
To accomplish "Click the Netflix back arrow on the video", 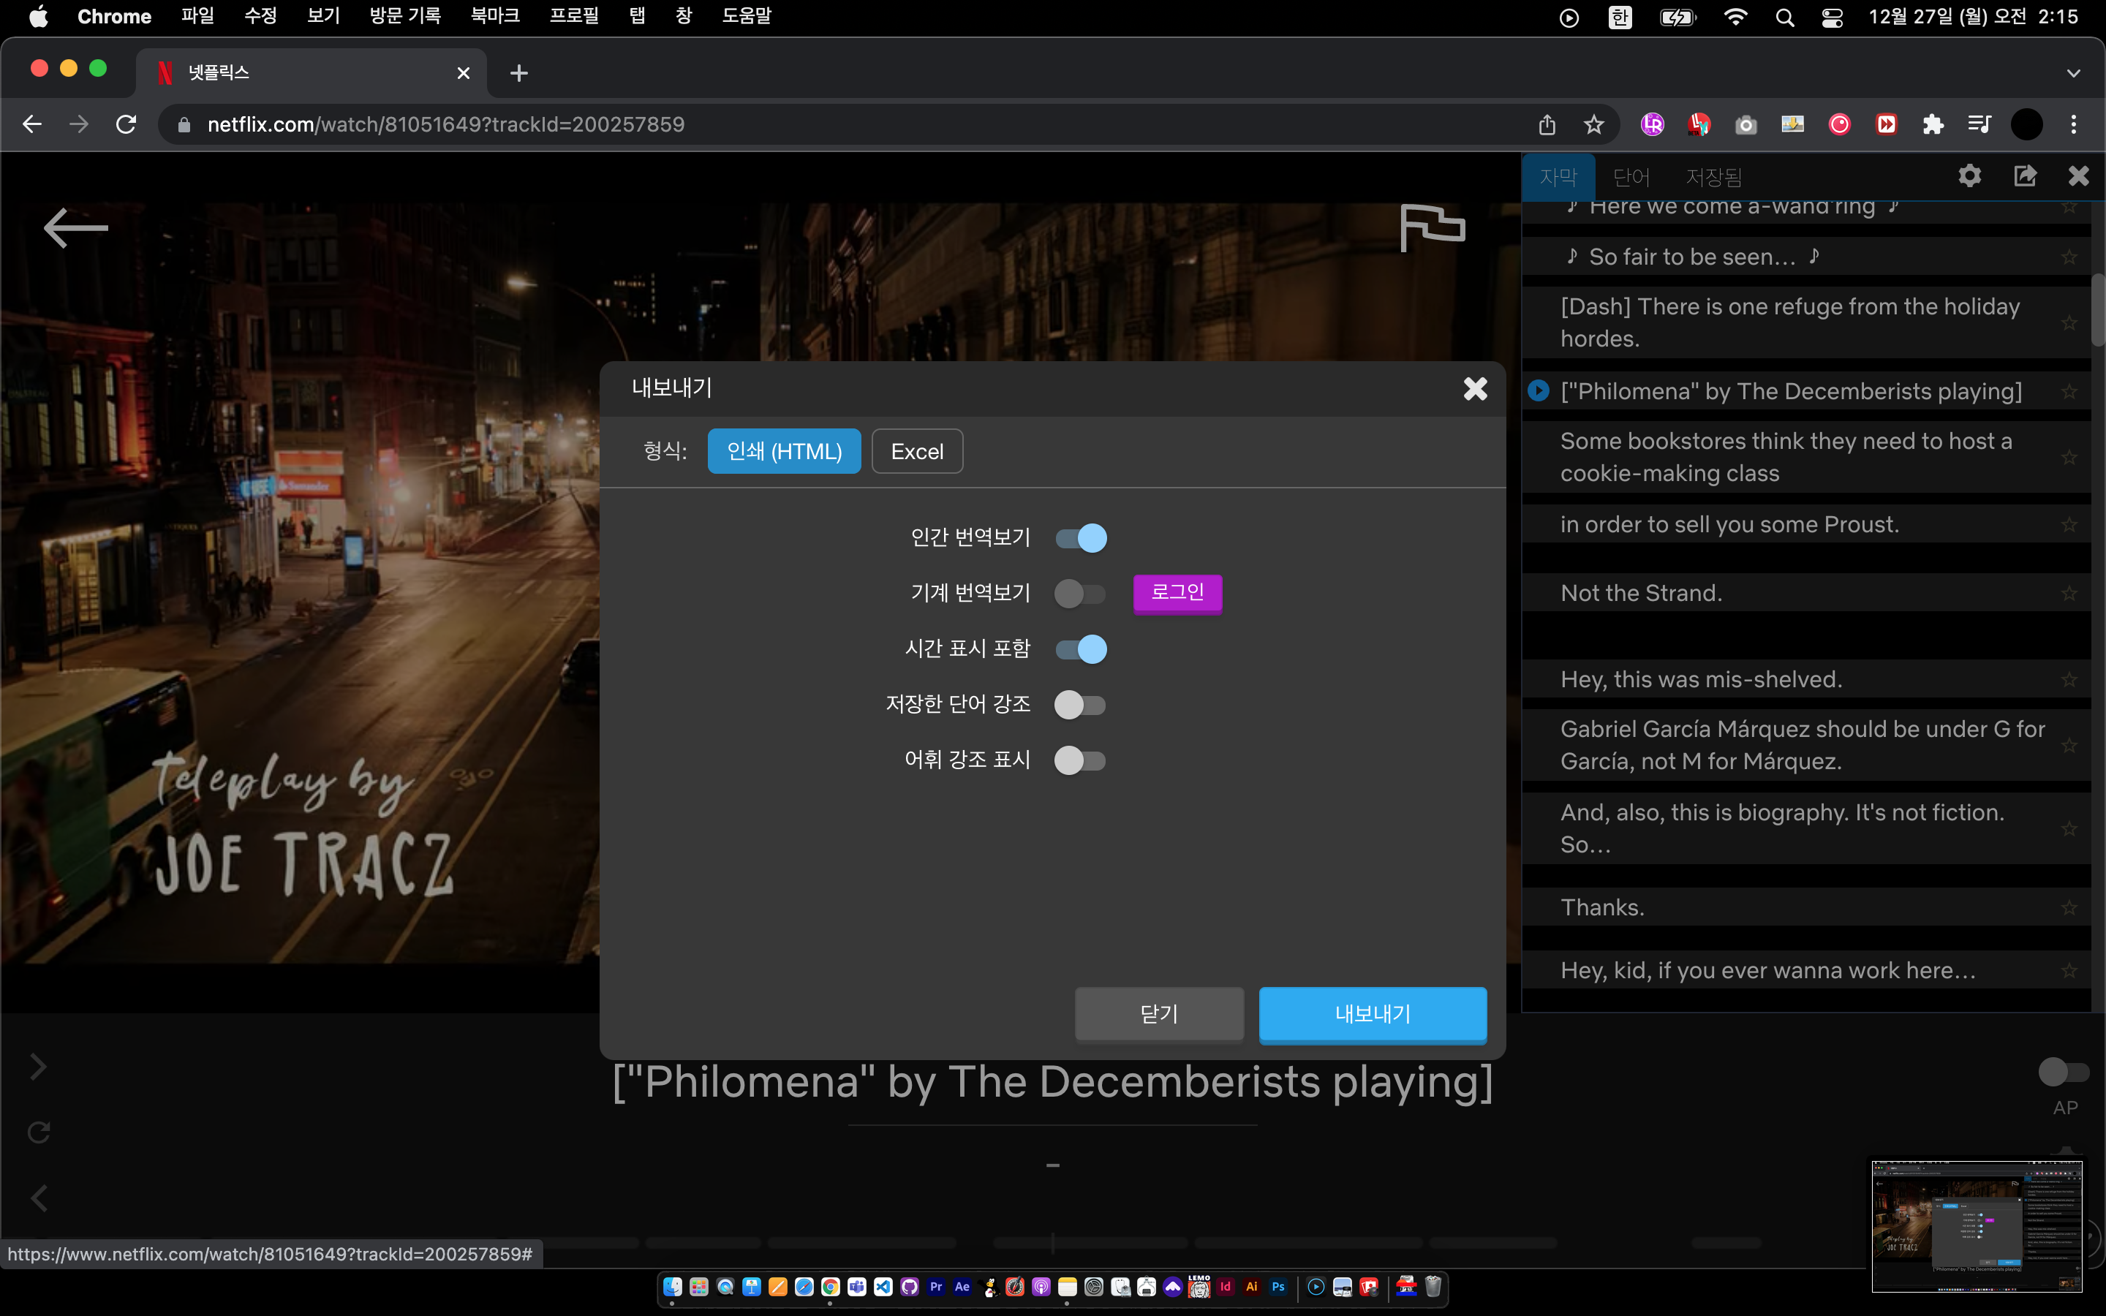I will click(76, 228).
